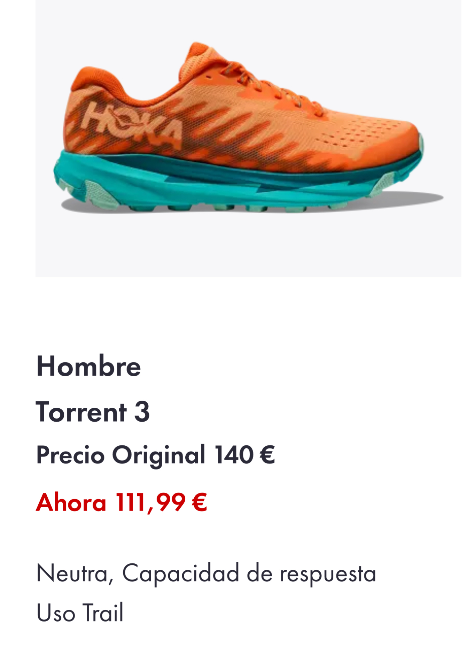Tap the mint green heel outsole lug
This screenshot has height=646, width=467.
point(101,194)
